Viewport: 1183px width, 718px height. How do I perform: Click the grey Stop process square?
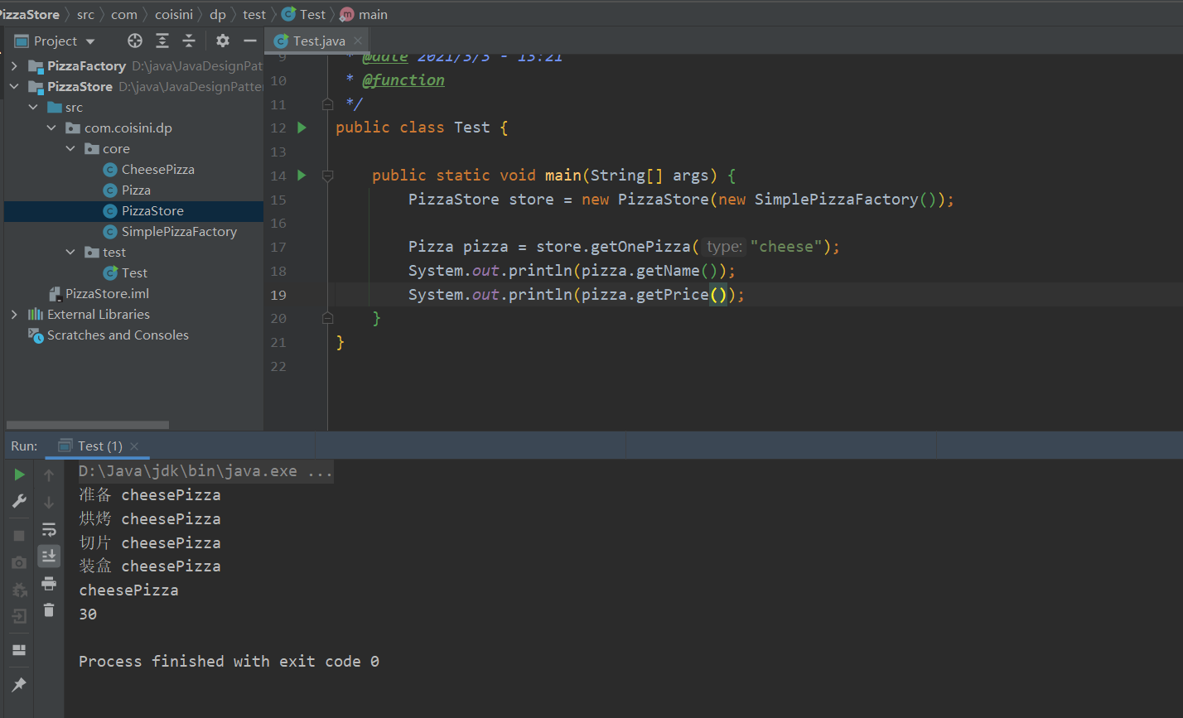pyautogui.click(x=19, y=536)
